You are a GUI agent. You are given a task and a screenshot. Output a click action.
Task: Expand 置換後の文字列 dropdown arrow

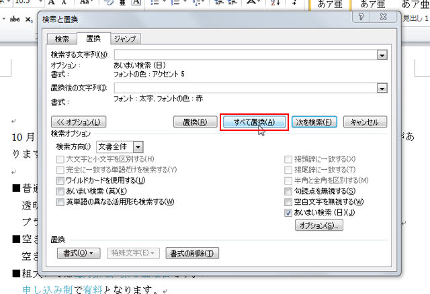coord(382,88)
